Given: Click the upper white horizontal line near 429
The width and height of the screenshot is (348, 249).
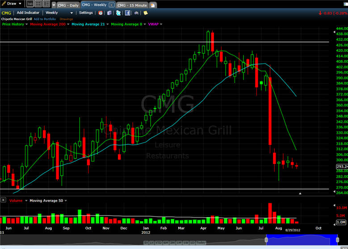Looking at the screenshot, I should click(x=164, y=42).
